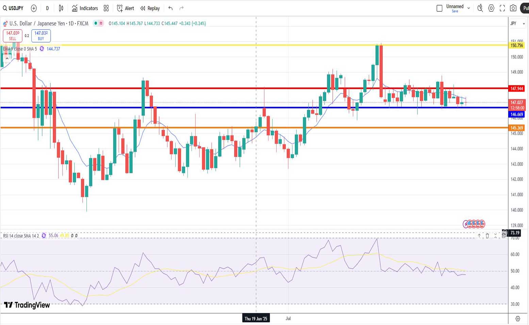This screenshot has height=325, width=529.
Task: Click the 147.03 SELL button
Action: click(13, 35)
